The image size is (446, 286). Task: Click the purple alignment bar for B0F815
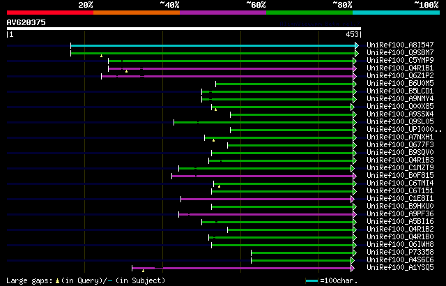264,176
